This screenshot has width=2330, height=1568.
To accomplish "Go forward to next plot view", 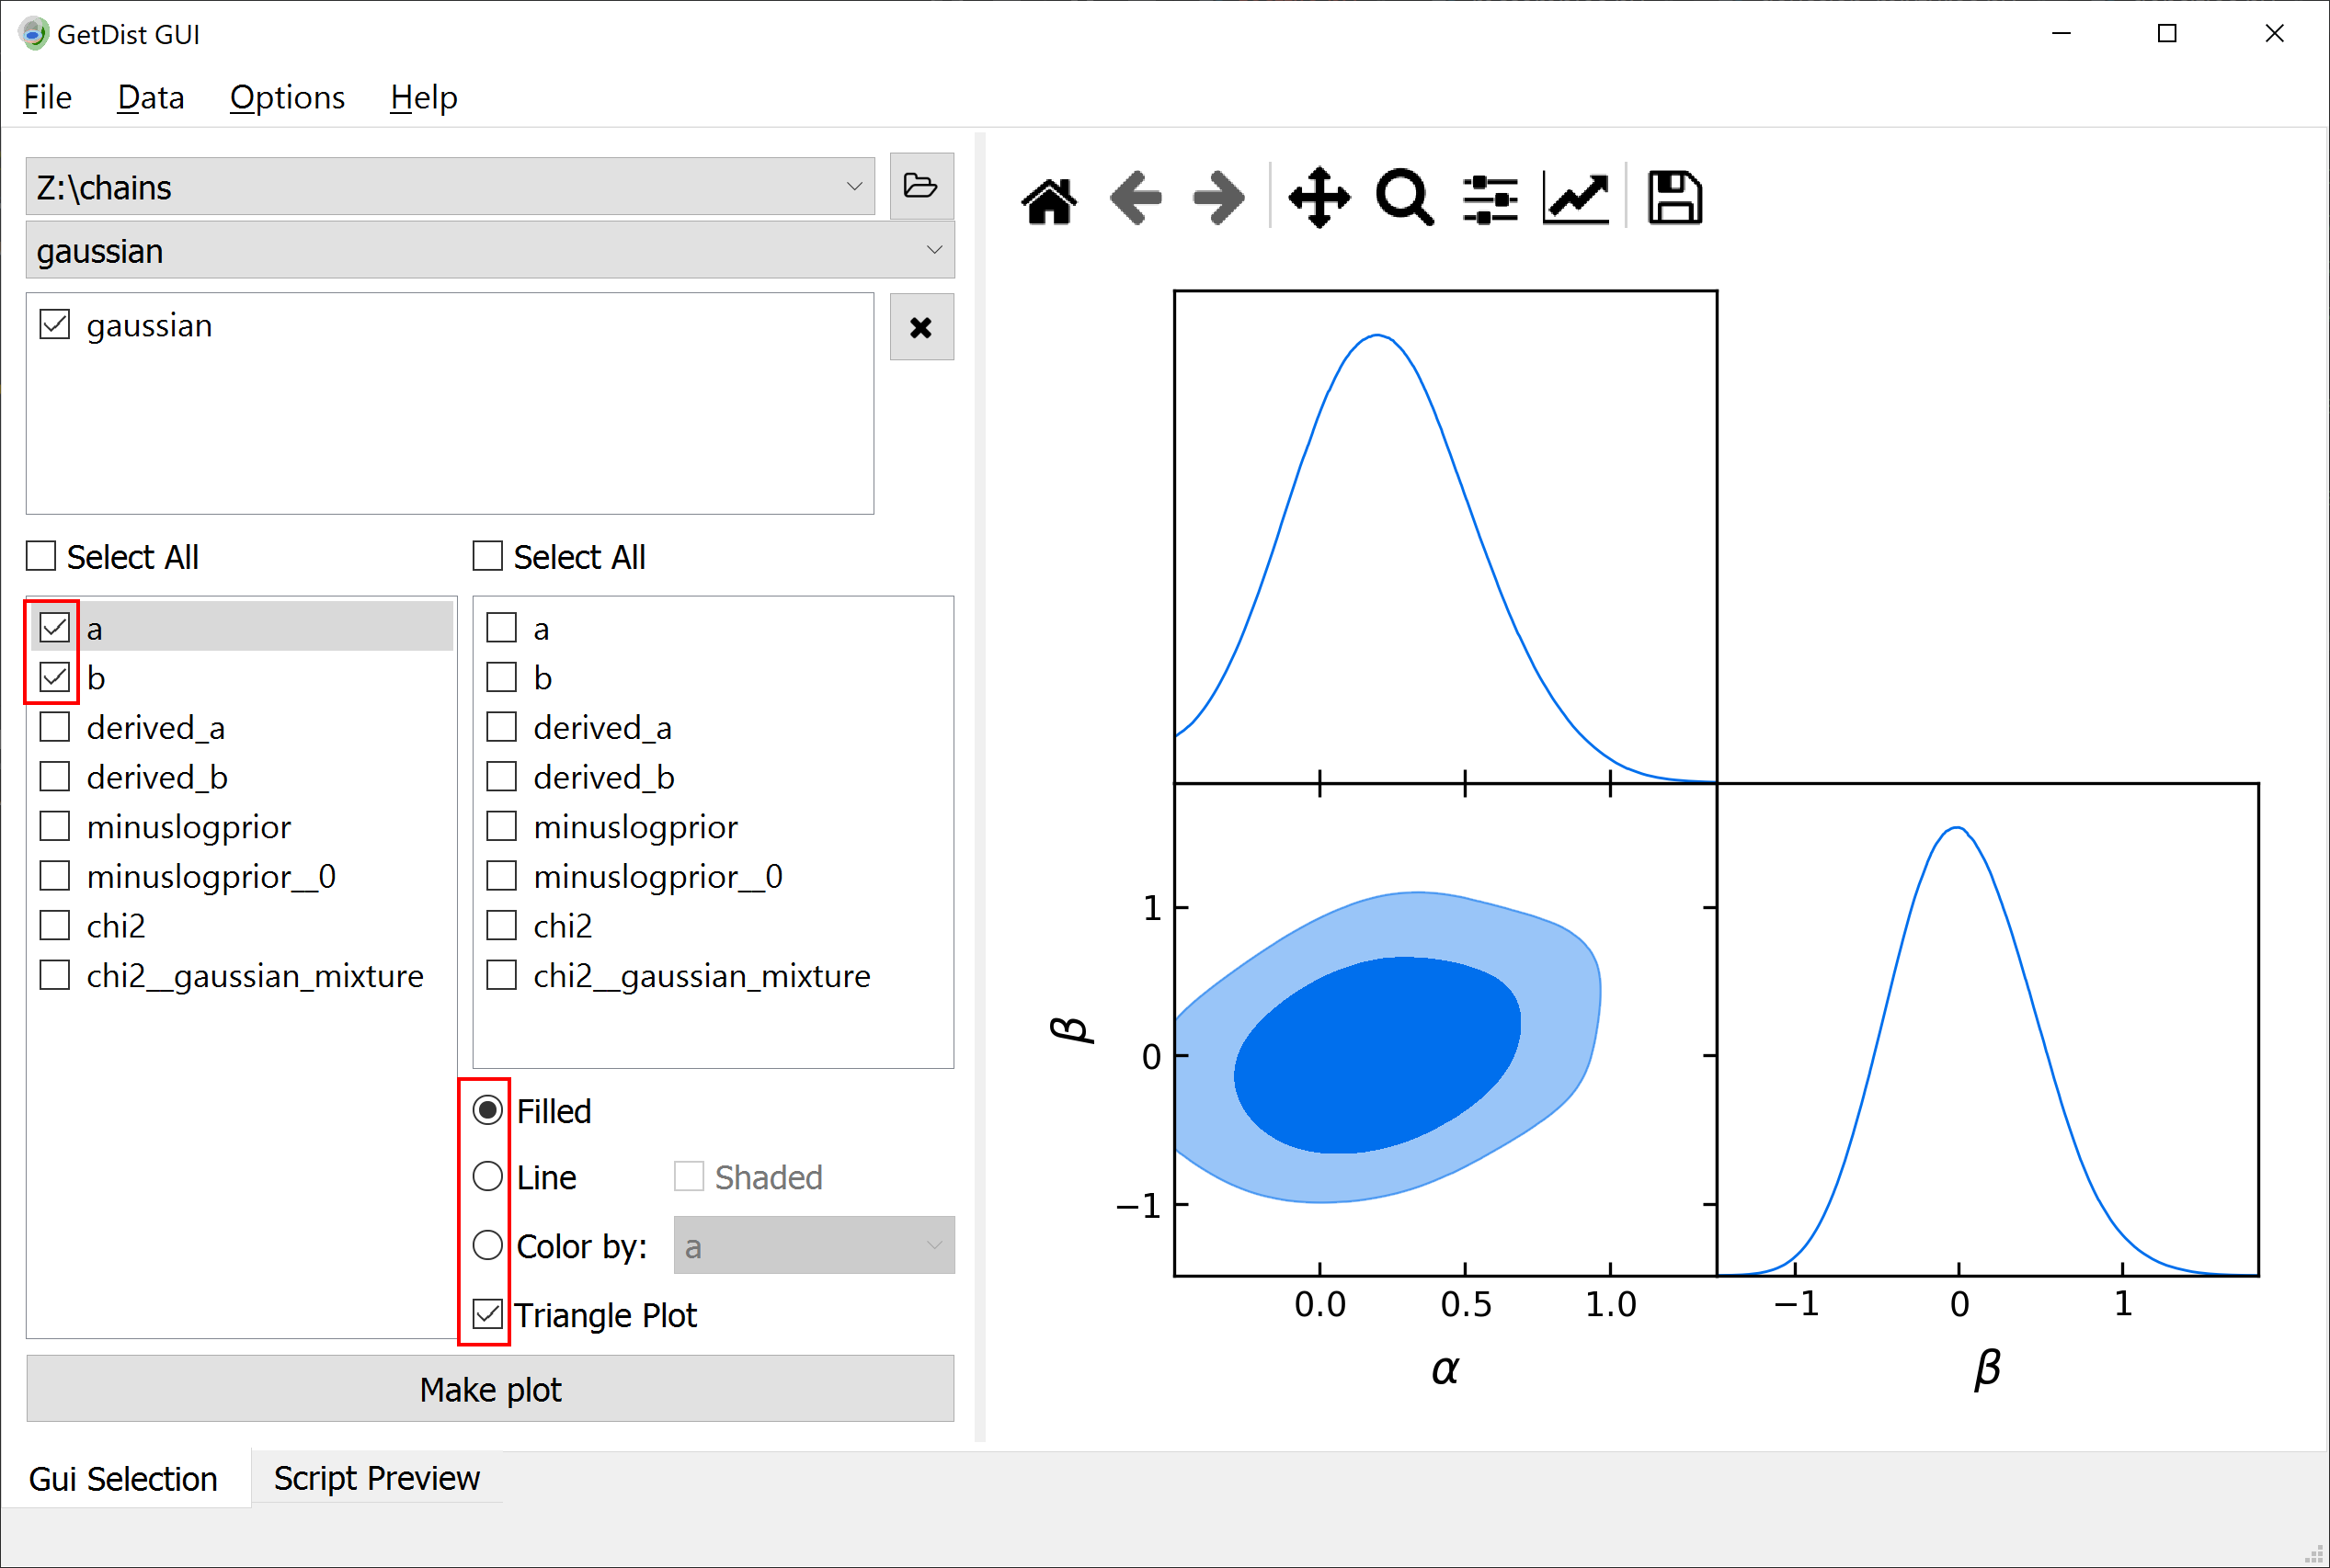I will pyautogui.click(x=1219, y=198).
